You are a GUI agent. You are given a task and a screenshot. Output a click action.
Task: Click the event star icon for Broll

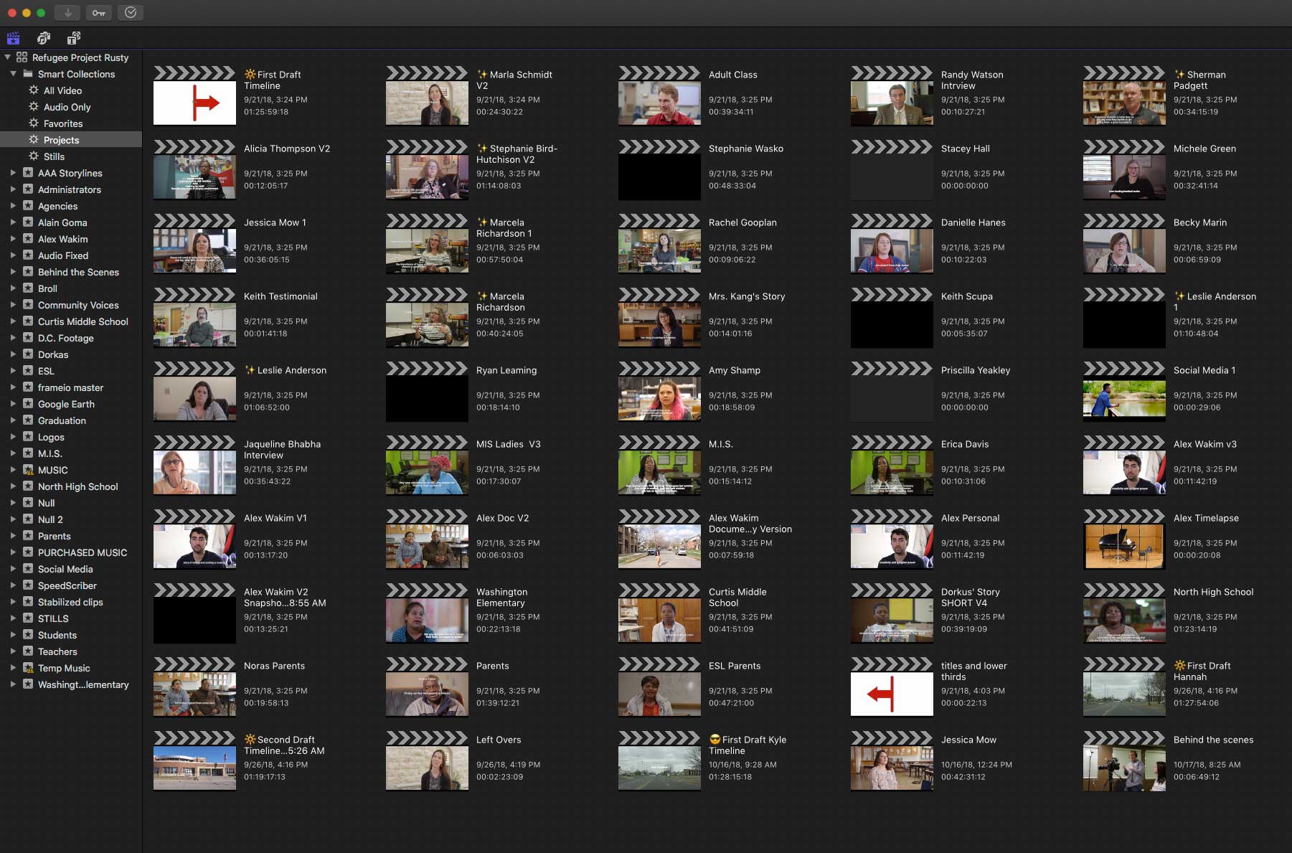click(28, 288)
